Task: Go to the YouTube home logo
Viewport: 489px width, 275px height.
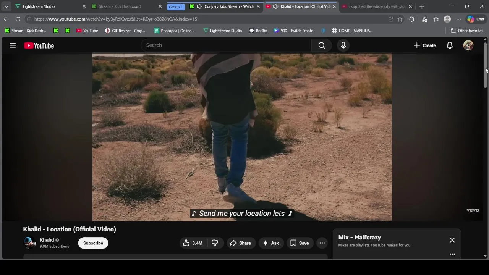Action: (x=39, y=45)
